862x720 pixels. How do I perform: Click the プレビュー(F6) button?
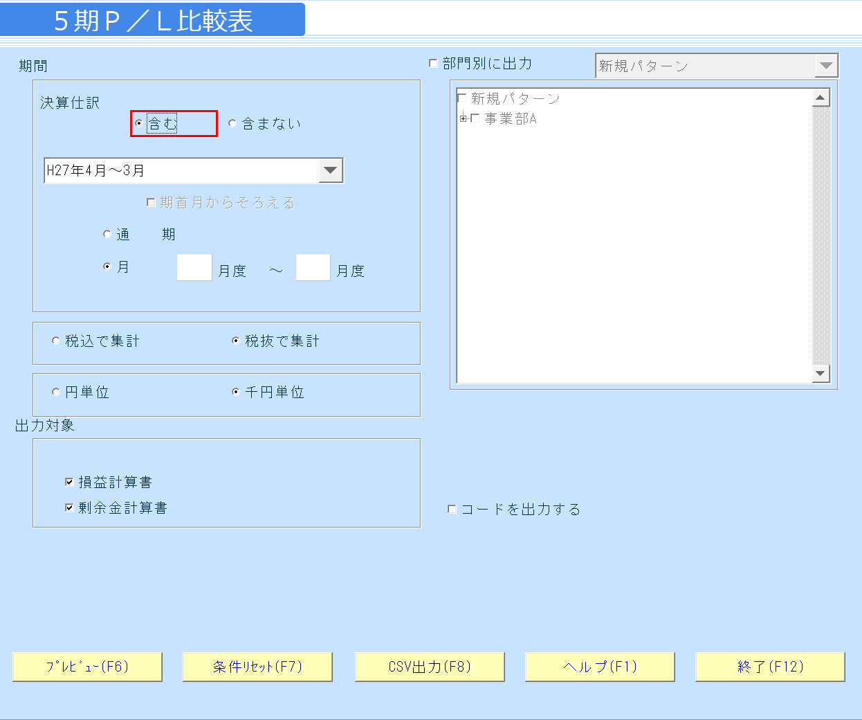88,667
